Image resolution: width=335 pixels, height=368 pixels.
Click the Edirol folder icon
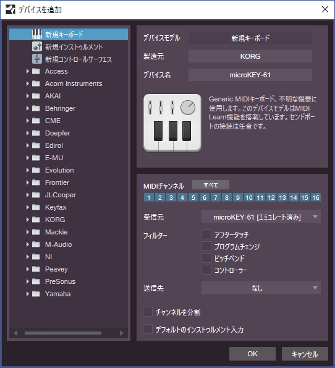36,145
